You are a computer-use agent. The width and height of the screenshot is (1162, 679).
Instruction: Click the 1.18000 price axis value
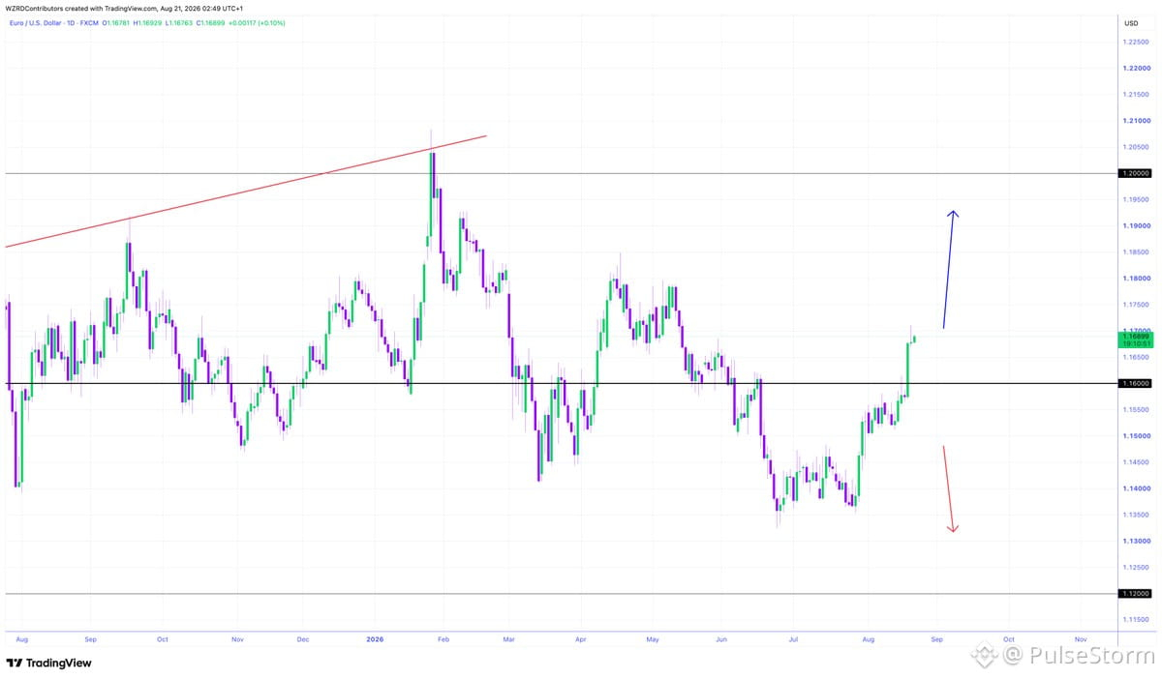point(1136,279)
